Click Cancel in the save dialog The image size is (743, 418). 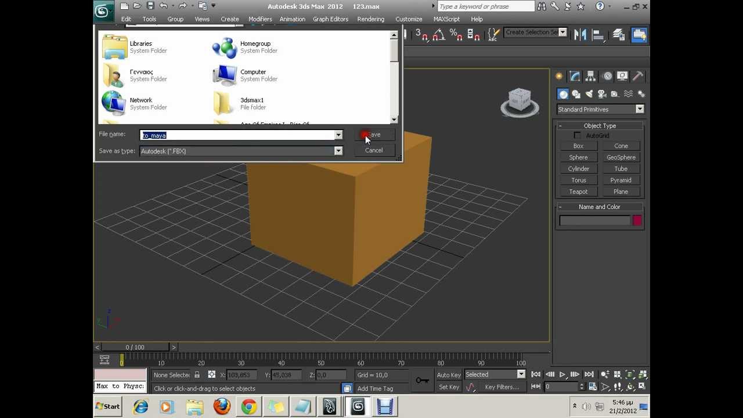click(374, 150)
